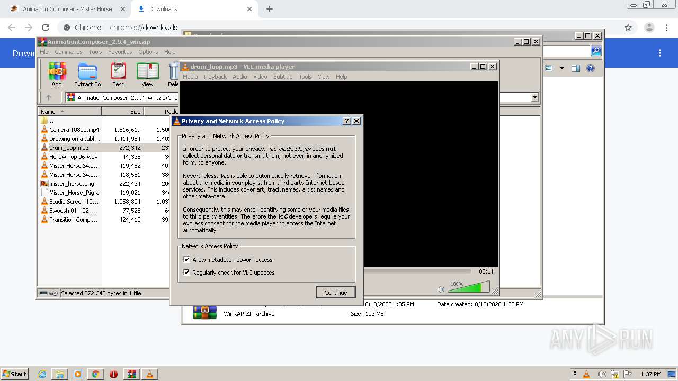Open the WinRAR Favorites menu
Image resolution: width=678 pixels, height=381 pixels.
[120, 52]
